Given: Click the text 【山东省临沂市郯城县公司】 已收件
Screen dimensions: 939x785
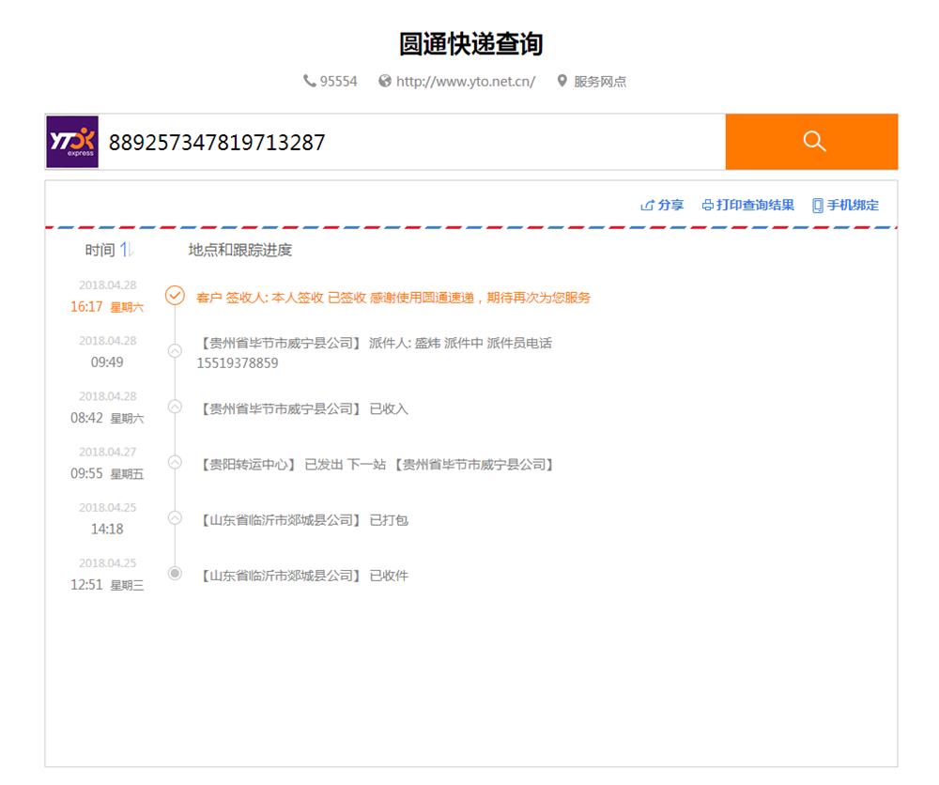Looking at the screenshot, I should pos(303,576).
